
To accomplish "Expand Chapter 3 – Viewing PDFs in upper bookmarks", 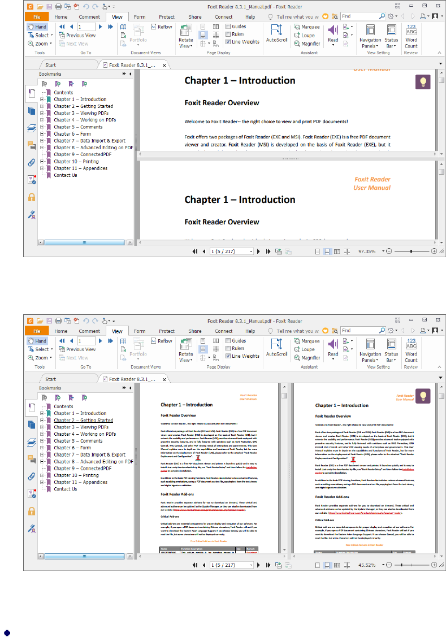I will [42, 114].
